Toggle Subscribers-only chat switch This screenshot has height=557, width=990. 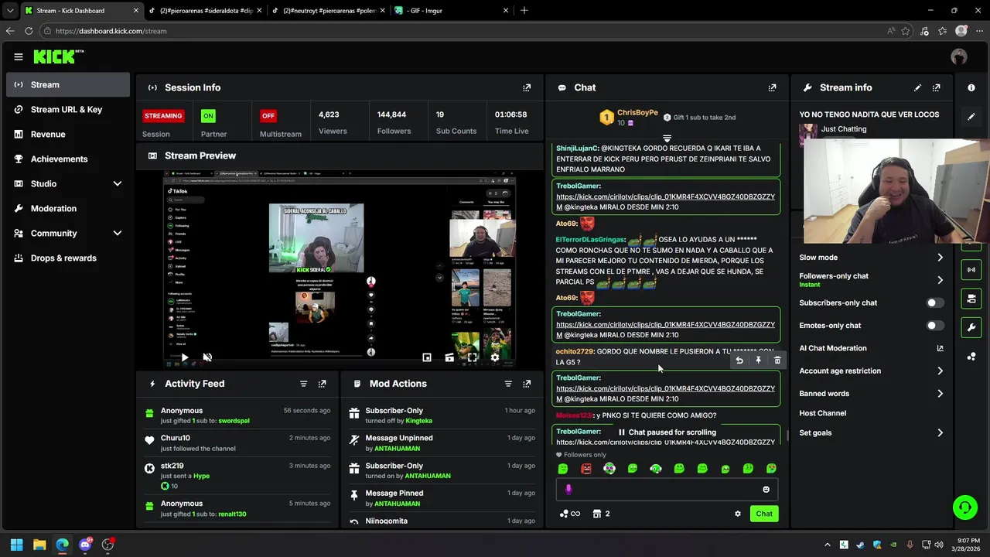coord(934,303)
